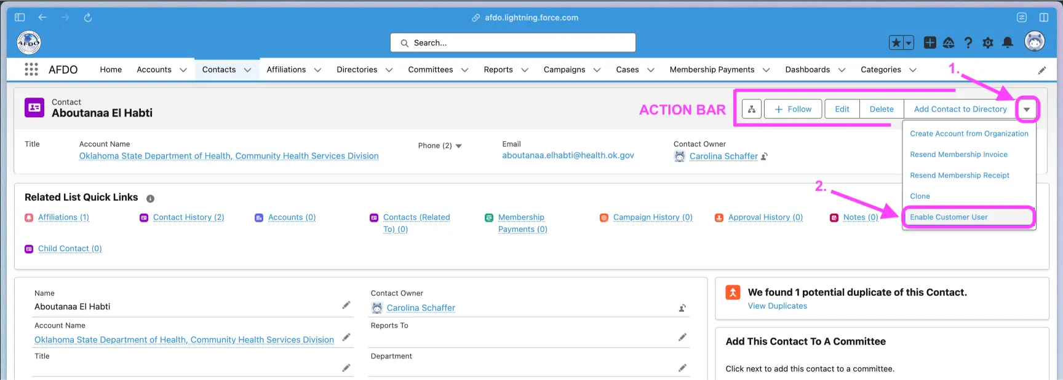Click into the global Search field
1063x380 pixels.
pos(513,43)
